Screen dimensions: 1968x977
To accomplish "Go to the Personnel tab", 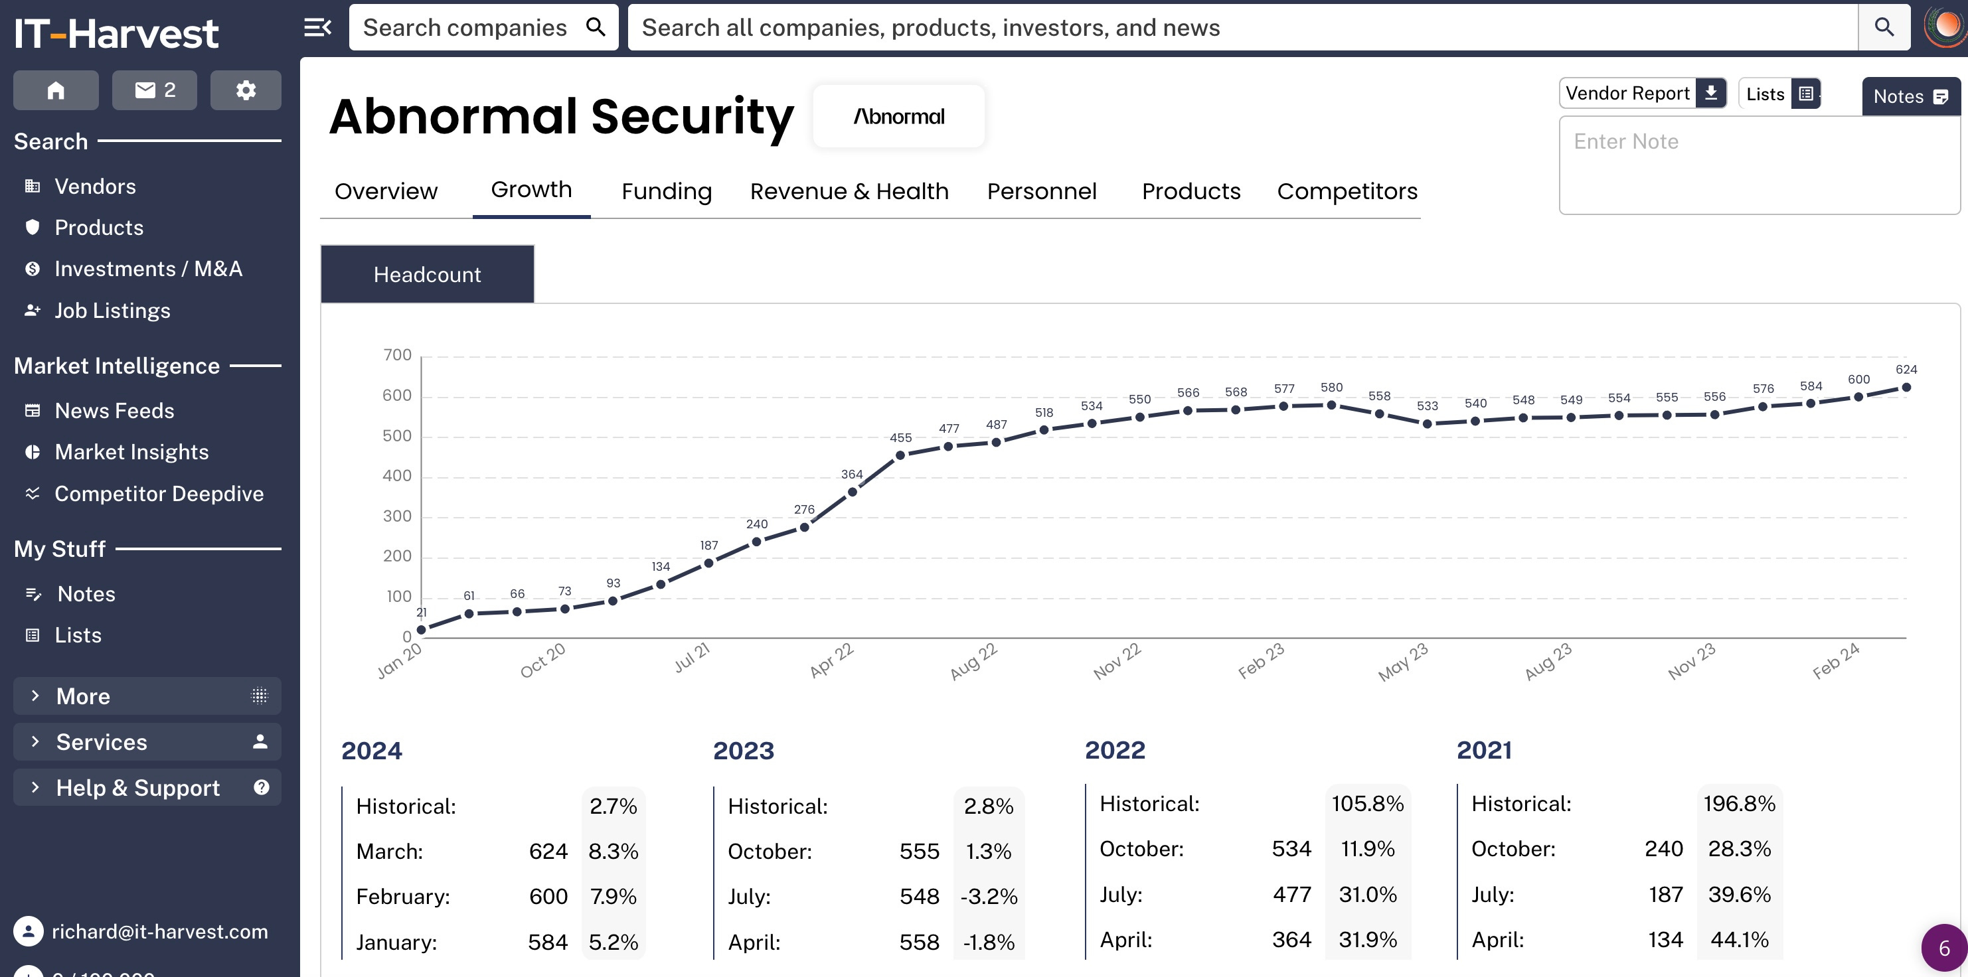I will (x=1041, y=191).
